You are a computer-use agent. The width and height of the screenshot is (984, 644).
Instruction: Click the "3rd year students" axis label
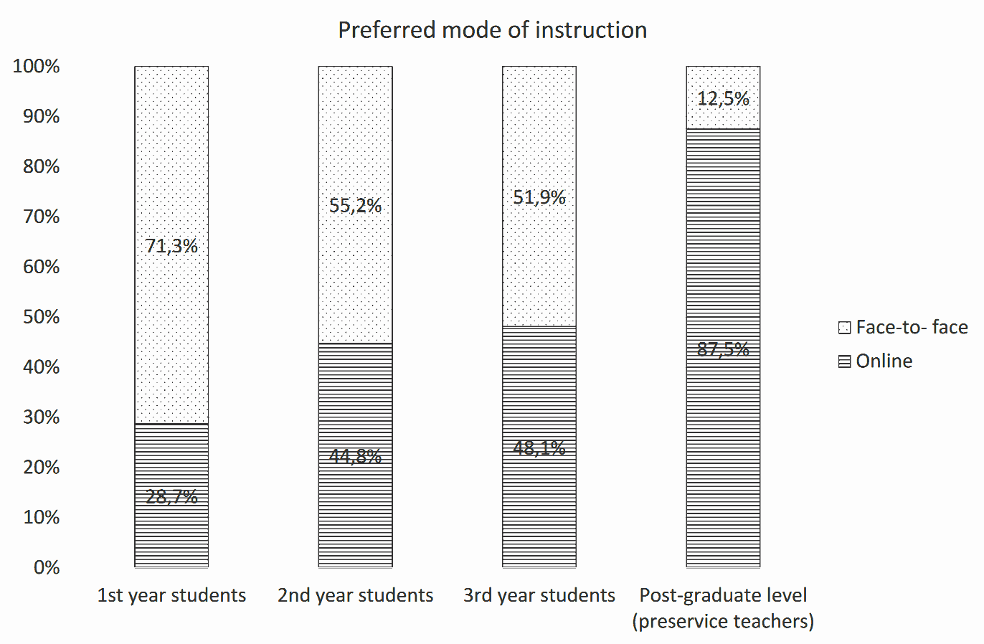click(539, 595)
